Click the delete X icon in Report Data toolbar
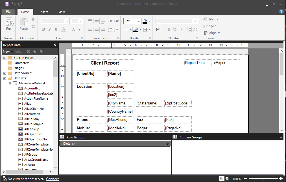Image resolution: width=286 pixels, height=182 pixels. [28, 52]
